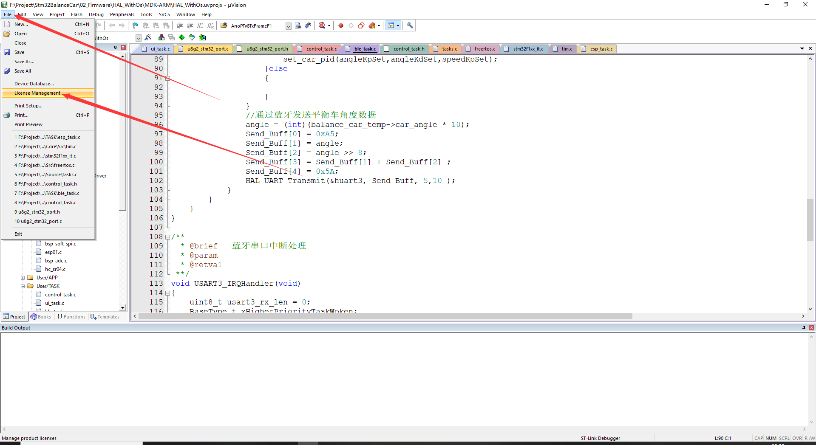
Task: Switch to the u8g2_stm32_port.h editor tab
Action: click(263, 49)
